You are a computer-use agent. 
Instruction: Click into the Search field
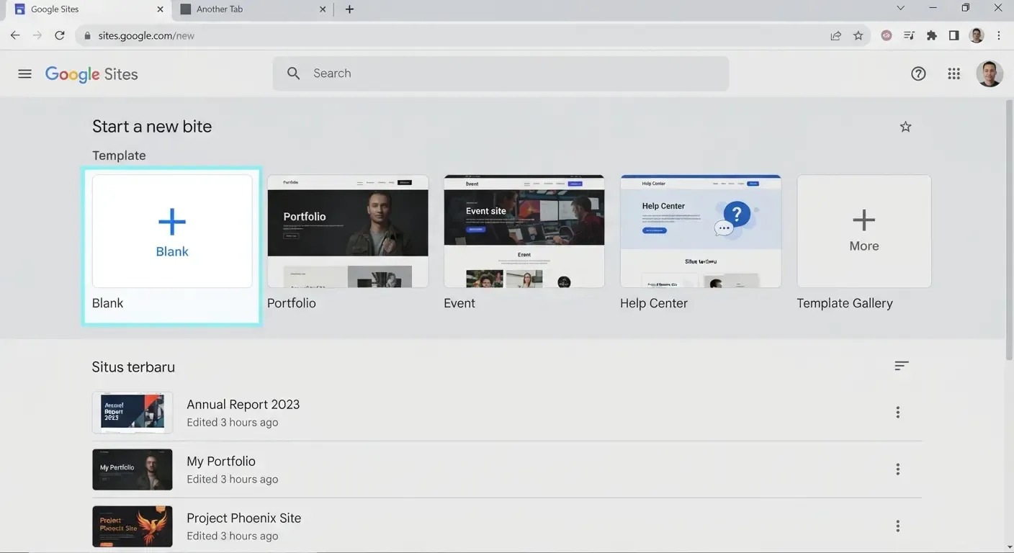(501, 73)
